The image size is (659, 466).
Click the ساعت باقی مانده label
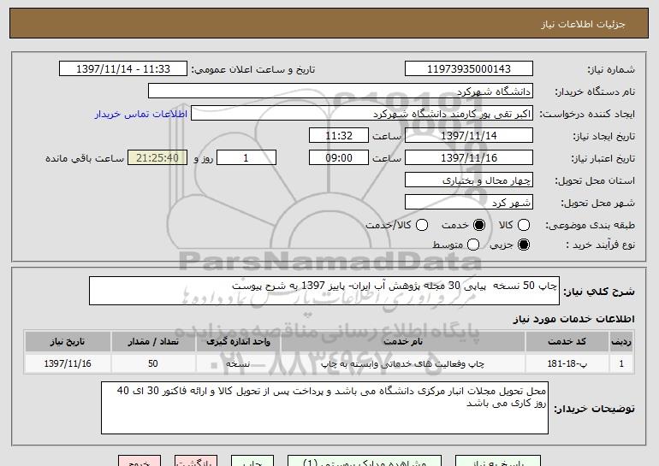pyautogui.click(x=85, y=158)
